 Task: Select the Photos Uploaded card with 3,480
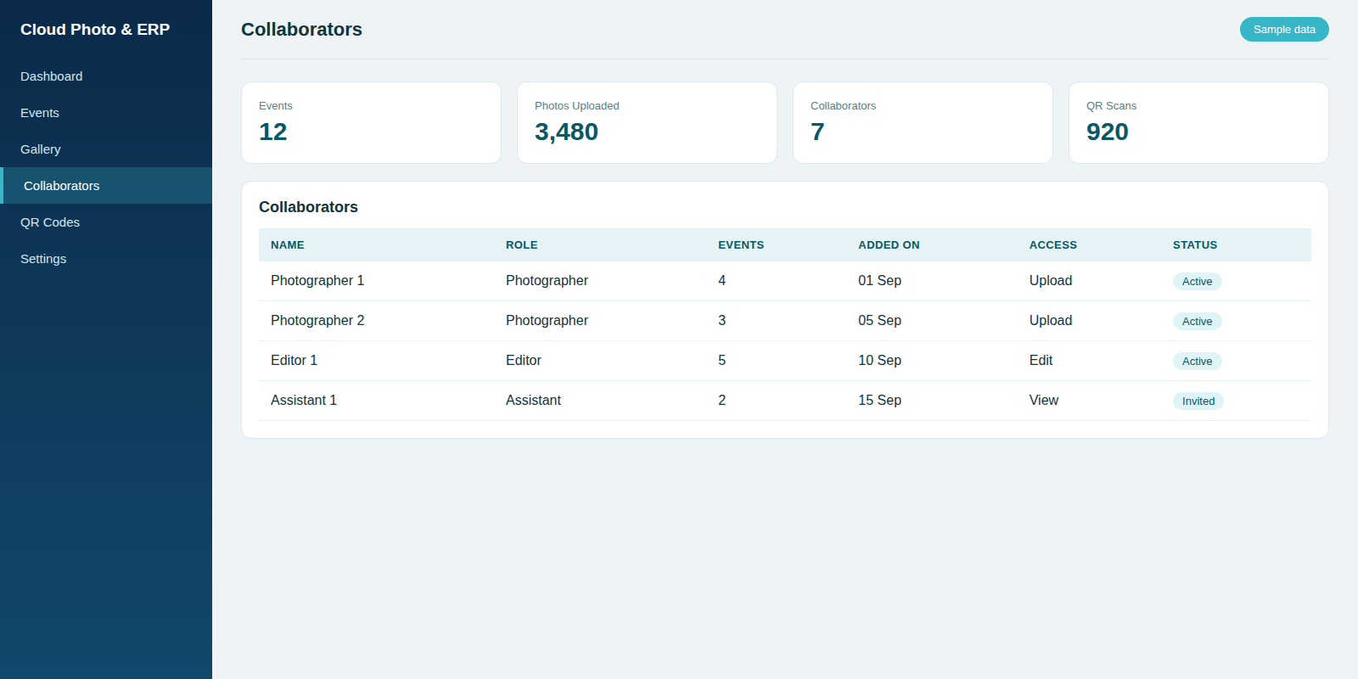pyautogui.click(x=647, y=123)
